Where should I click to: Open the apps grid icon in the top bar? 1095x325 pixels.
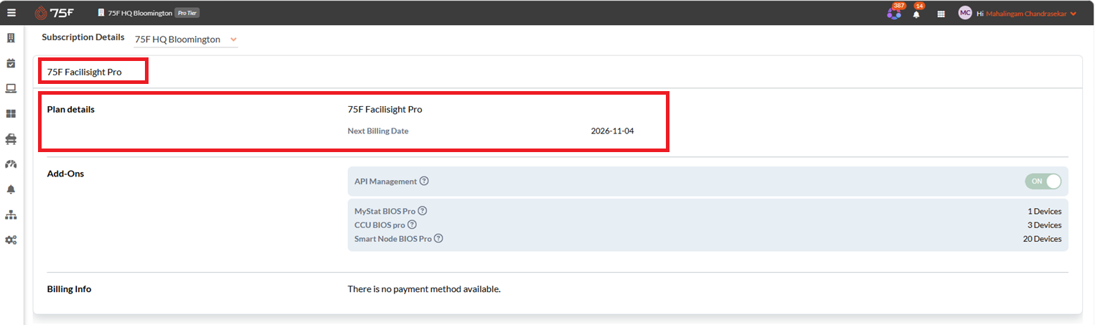[x=941, y=14]
